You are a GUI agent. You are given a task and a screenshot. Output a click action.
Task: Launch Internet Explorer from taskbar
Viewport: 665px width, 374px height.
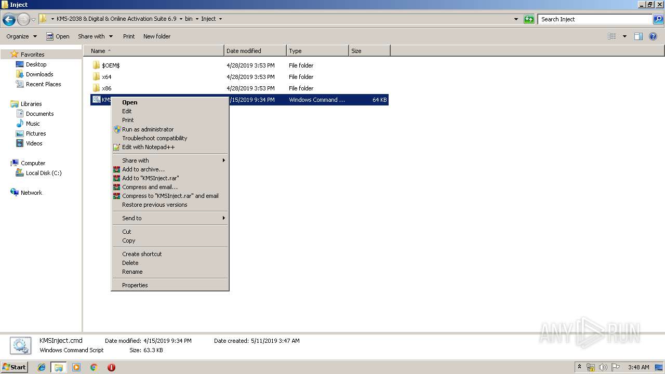[x=42, y=367]
